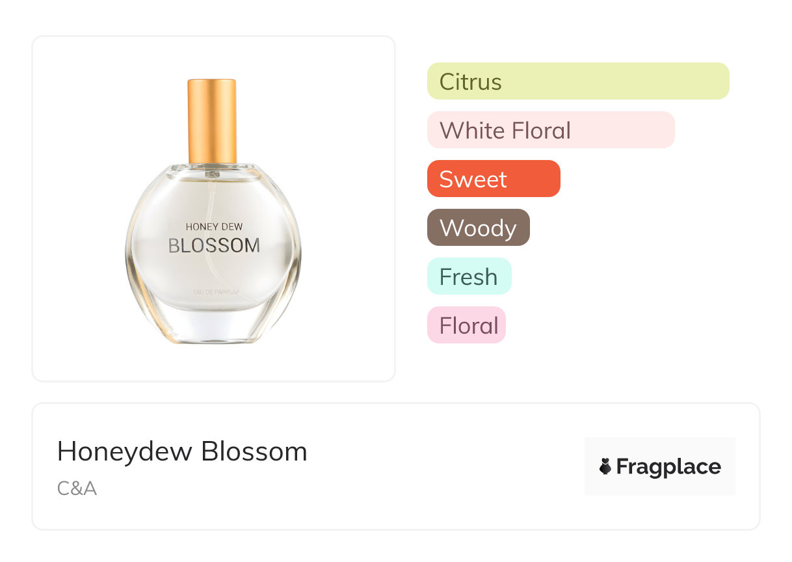Click BLOSSOM text on the bottle
The height and width of the screenshot is (562, 792).
point(214,246)
